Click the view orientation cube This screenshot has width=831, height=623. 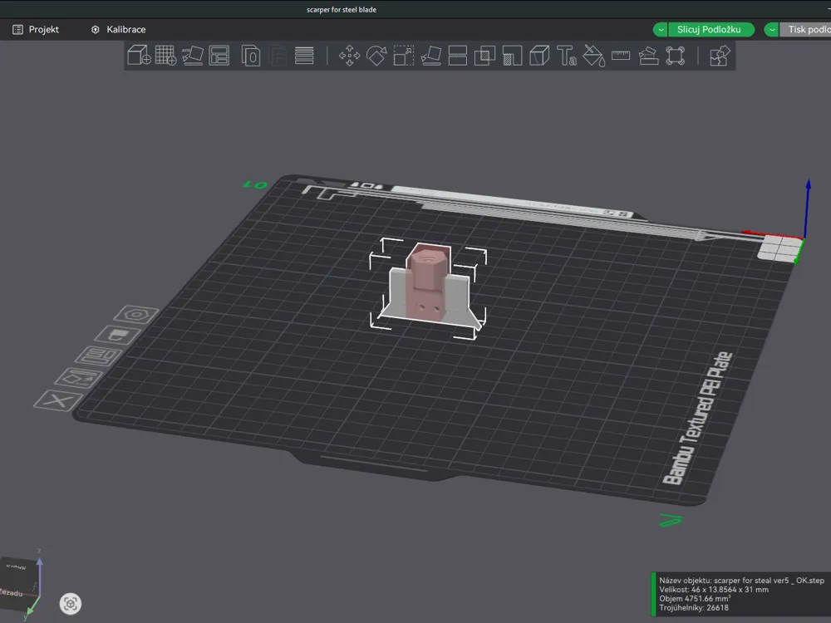point(20,583)
